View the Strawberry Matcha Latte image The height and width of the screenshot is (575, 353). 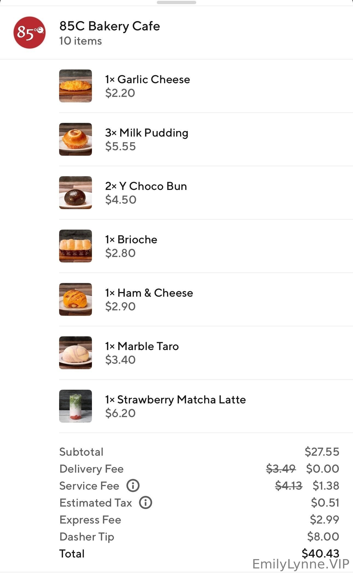coord(76,406)
